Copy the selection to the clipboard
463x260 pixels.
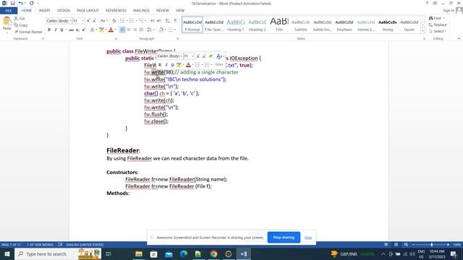click(21, 25)
